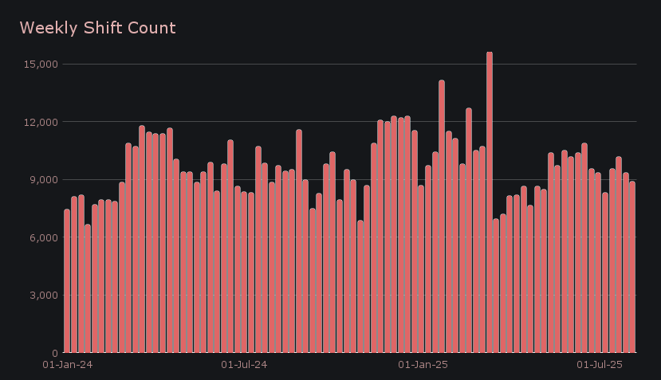Click the bar just right of the second tallest

click(449, 242)
